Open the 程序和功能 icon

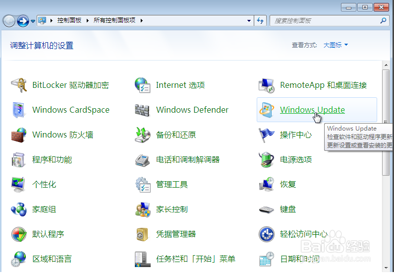(x=19, y=160)
